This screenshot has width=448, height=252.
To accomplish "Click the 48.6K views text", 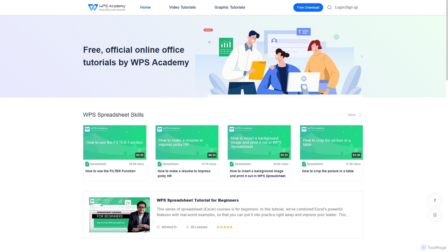I will pos(281,164).
